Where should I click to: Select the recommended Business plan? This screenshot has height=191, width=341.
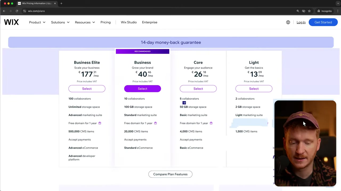tap(143, 89)
